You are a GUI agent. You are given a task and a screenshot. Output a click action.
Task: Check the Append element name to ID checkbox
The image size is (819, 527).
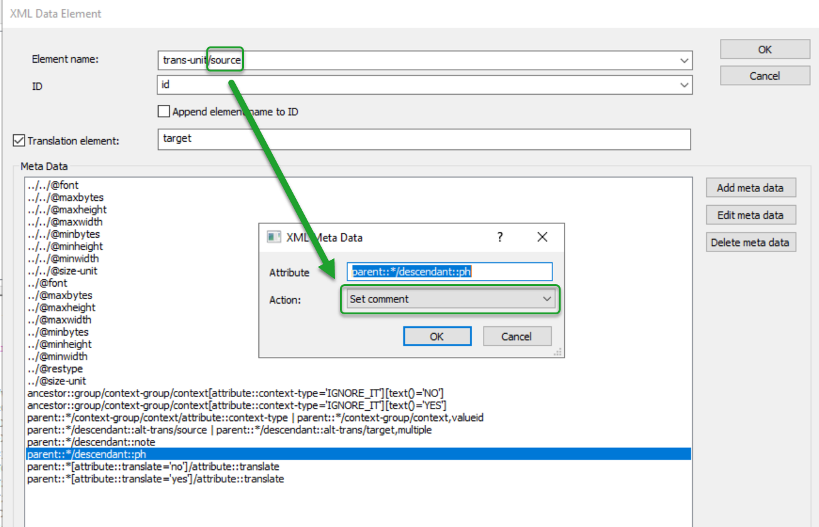(x=163, y=111)
